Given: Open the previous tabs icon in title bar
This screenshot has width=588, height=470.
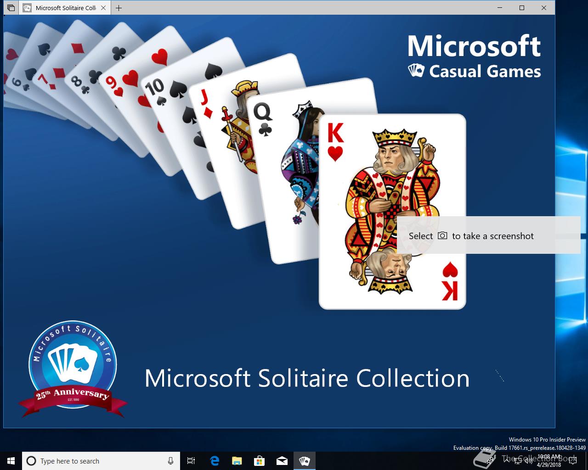Looking at the screenshot, I should pyautogui.click(x=11, y=8).
